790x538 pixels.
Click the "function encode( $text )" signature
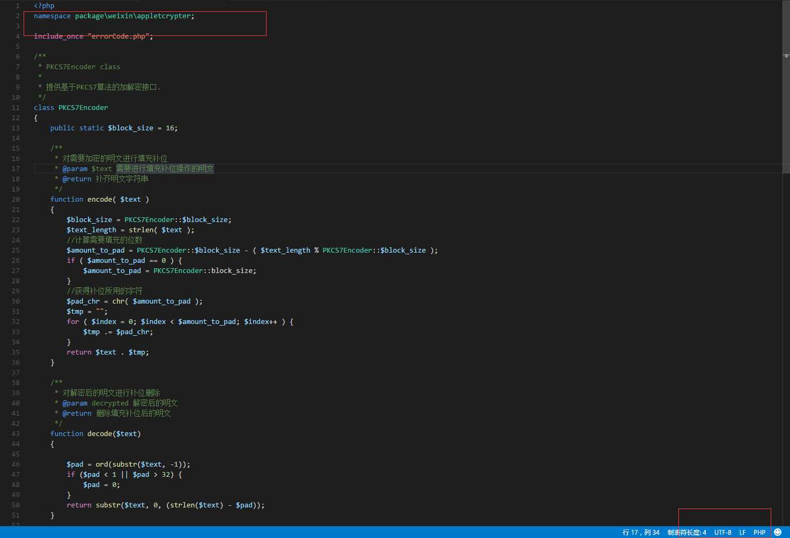[x=100, y=200]
